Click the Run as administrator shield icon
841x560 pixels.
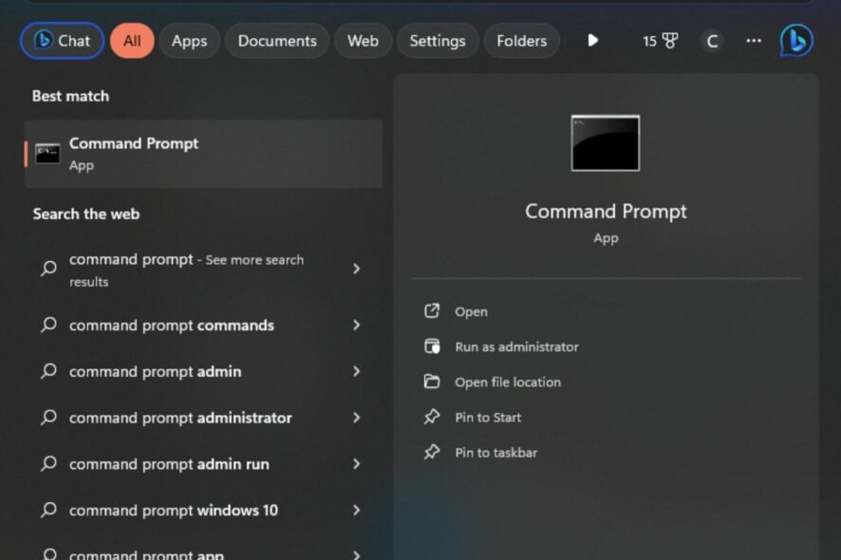pos(432,346)
